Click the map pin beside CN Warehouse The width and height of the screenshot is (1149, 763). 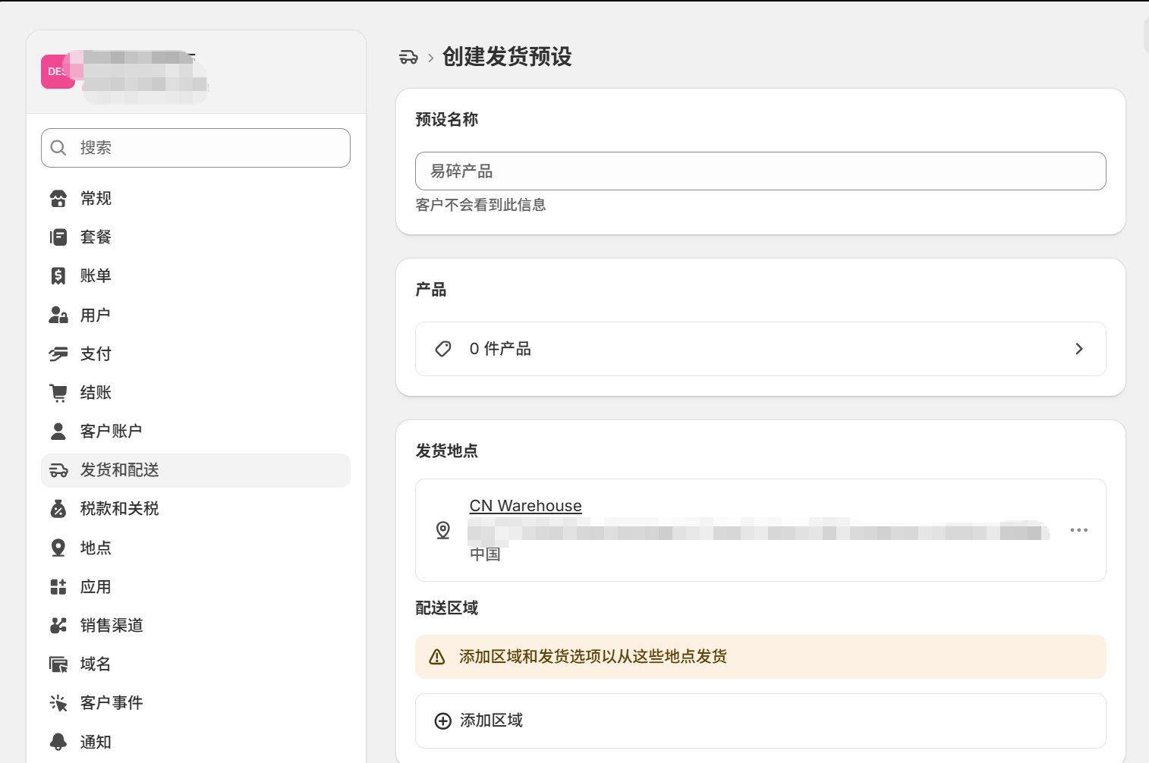[443, 530]
